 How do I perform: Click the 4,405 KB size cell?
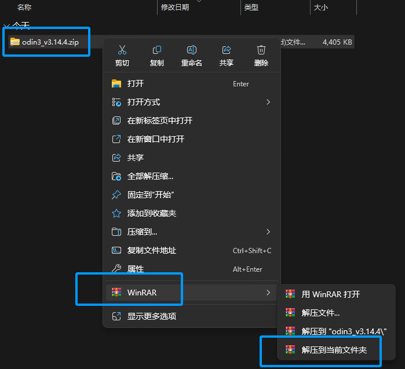337,42
